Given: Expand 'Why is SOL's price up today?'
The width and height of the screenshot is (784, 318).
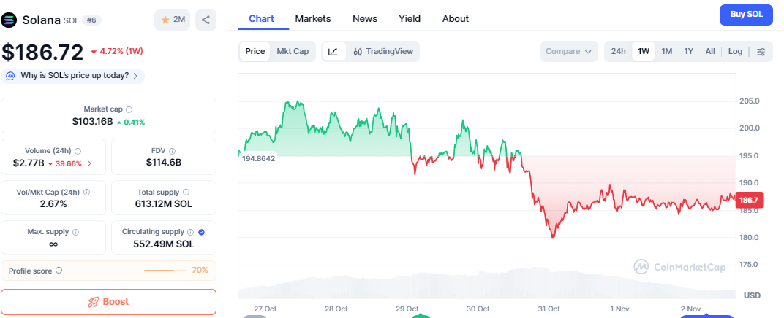Looking at the screenshot, I should click(x=75, y=76).
